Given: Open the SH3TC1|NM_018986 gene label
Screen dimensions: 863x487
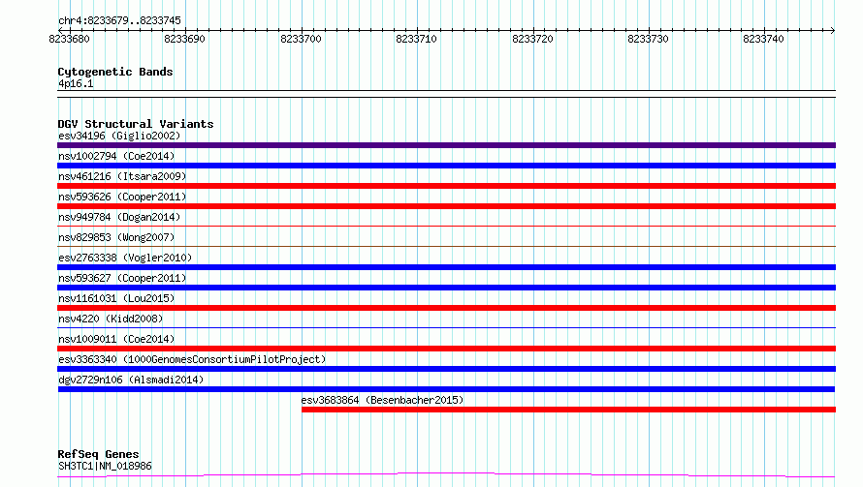Looking at the screenshot, I should click(105, 466).
